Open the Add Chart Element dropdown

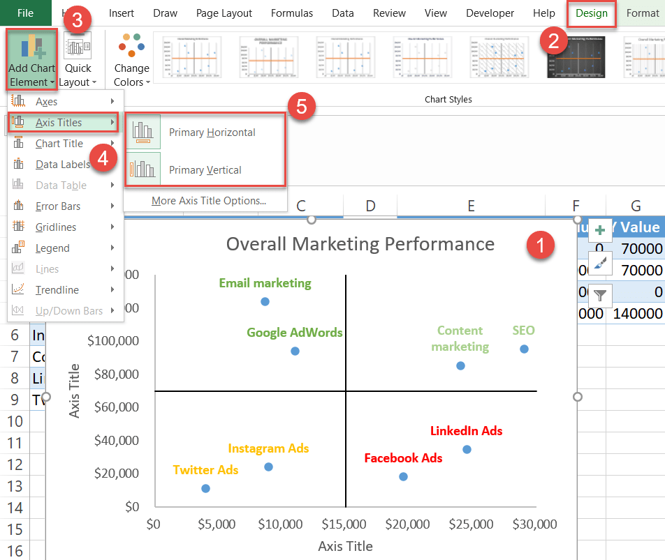click(x=31, y=59)
